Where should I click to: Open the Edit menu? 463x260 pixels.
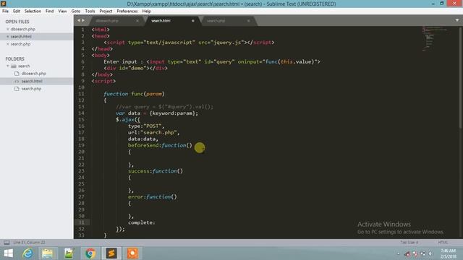(x=17, y=12)
